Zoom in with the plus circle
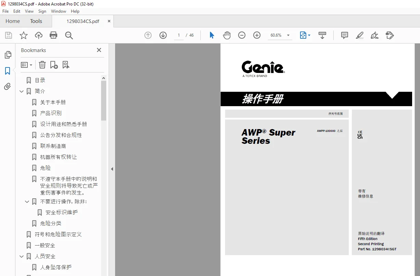Image resolution: width=420 pixels, height=276 pixels. click(x=257, y=35)
